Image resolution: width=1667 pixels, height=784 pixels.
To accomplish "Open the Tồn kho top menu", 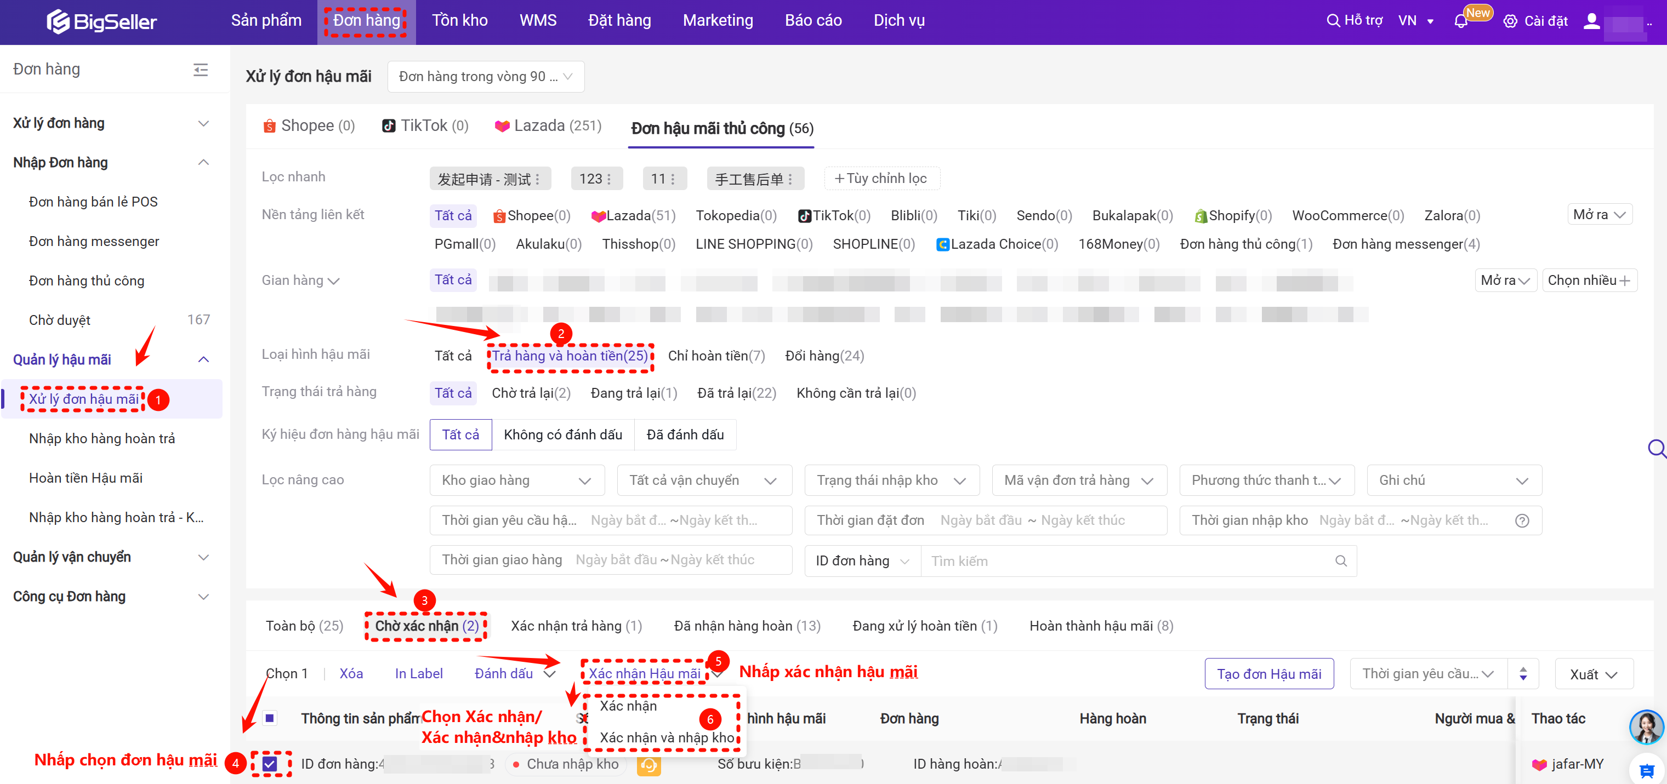I will [x=459, y=21].
